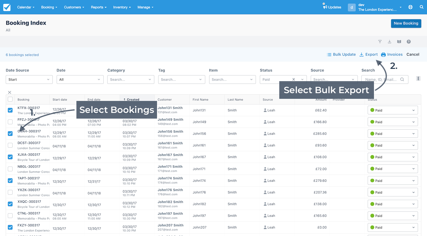Check booking YXZK-300317

tap(10, 192)
